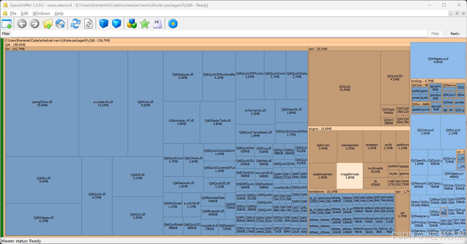
Task: Select the bin - 142.7MB folder header
Action: click(157, 49)
